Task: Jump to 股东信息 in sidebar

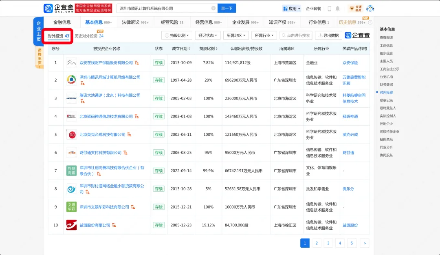Action: (x=386, y=53)
